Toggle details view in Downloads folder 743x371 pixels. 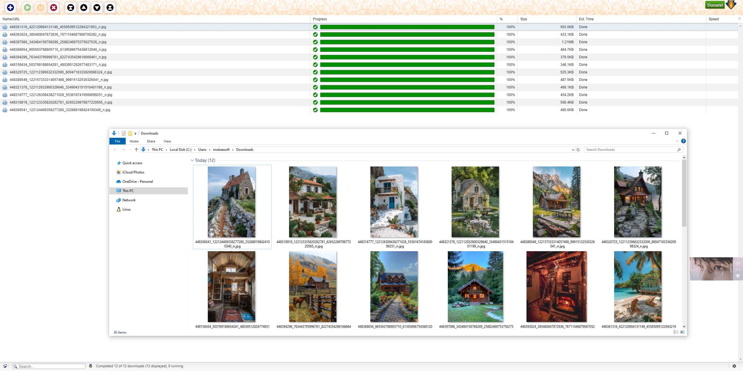click(x=676, y=332)
